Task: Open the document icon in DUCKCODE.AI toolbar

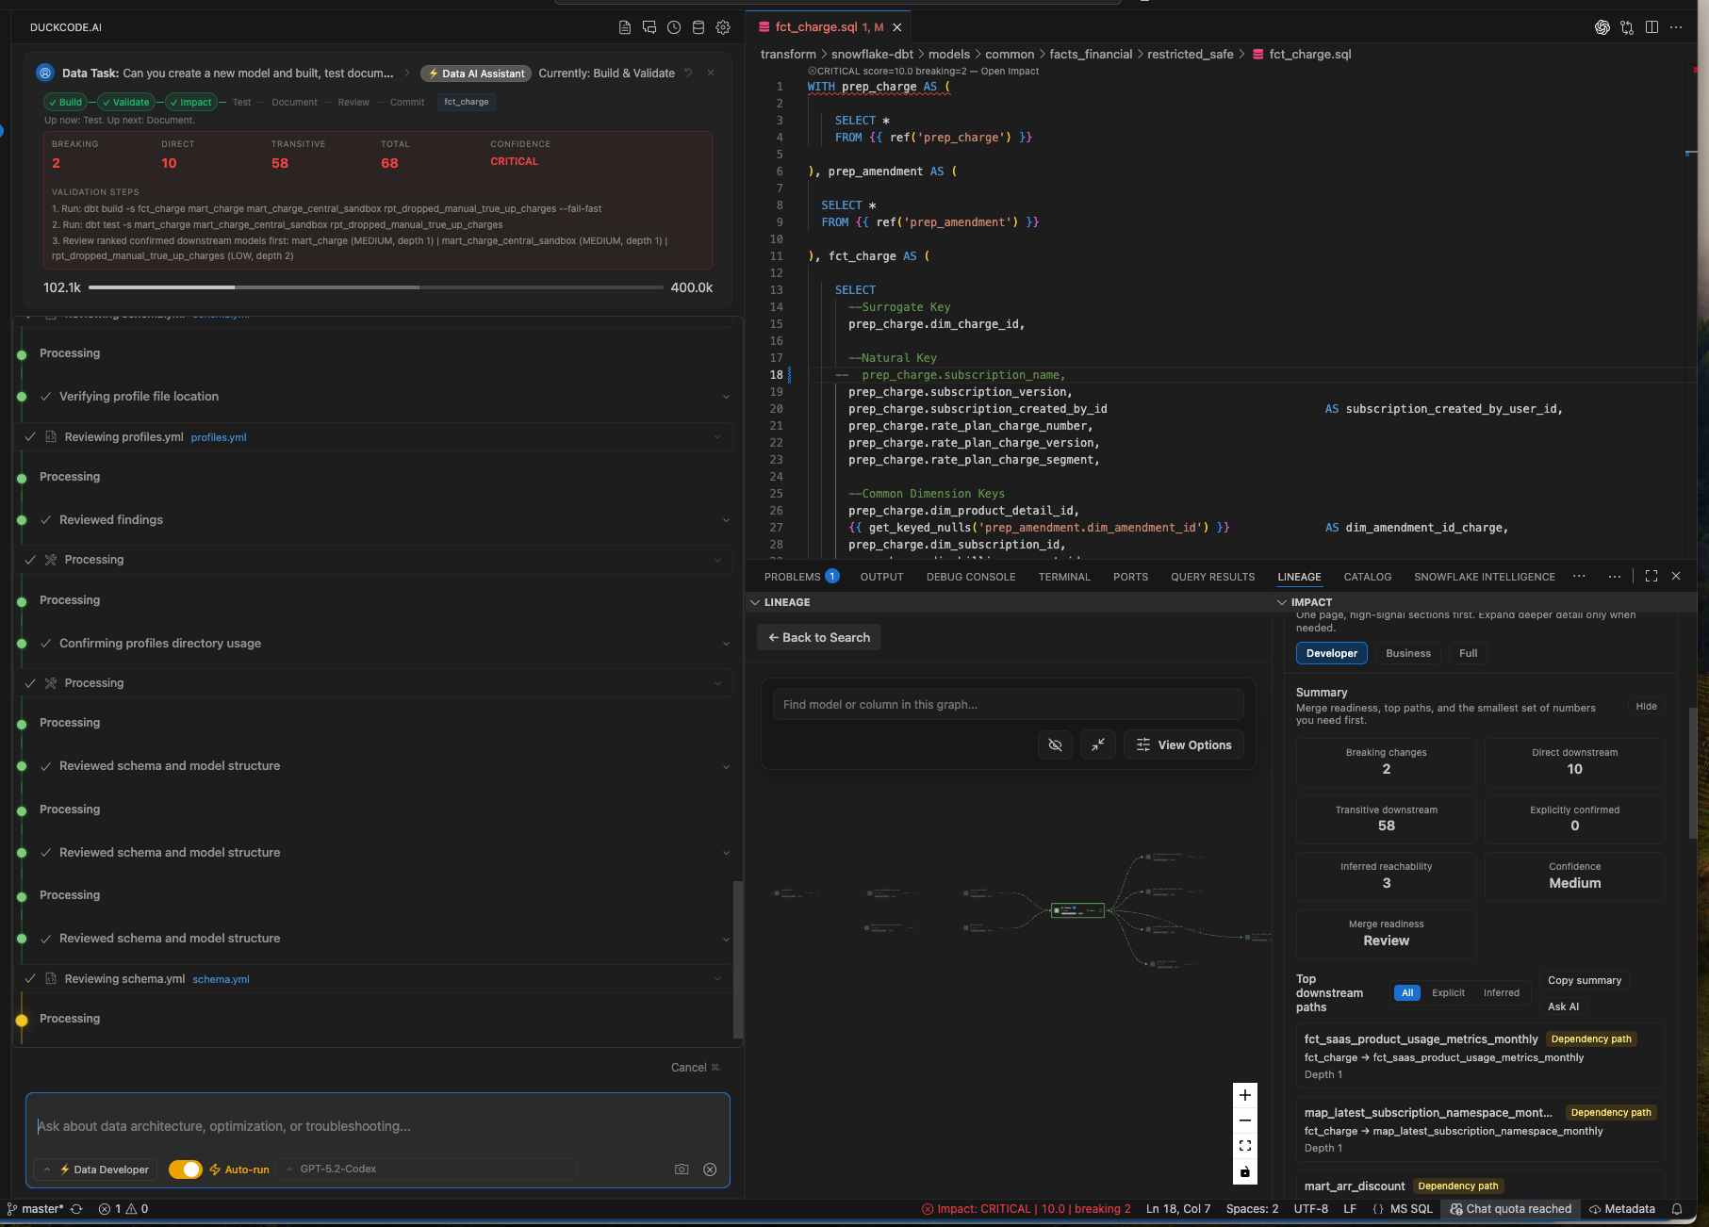Action: point(624,27)
